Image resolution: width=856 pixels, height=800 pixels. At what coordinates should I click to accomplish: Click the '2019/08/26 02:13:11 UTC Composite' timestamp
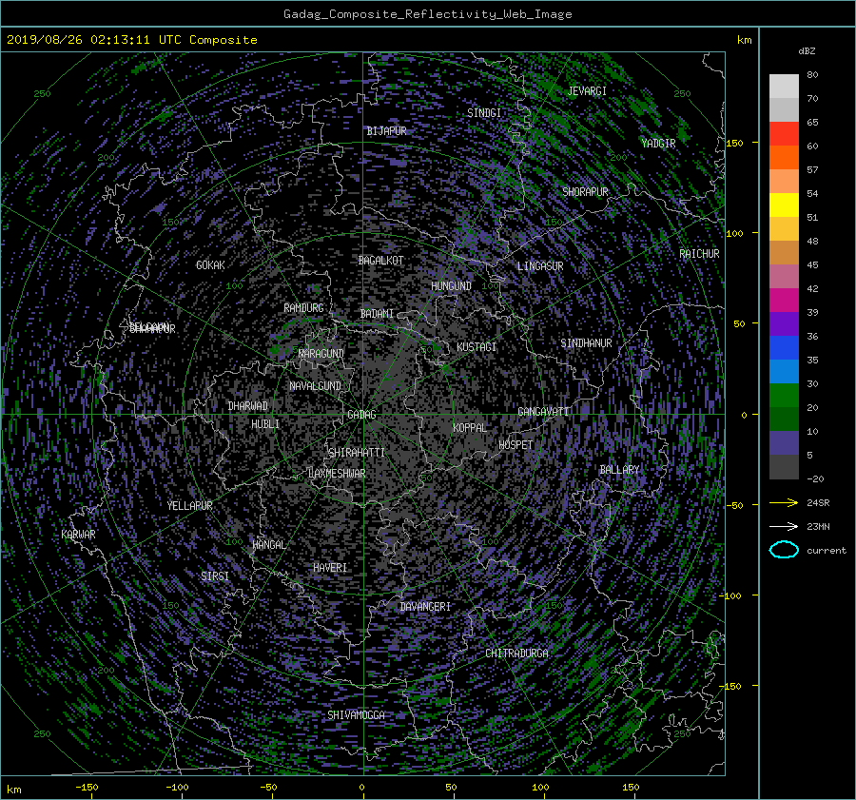coord(131,40)
